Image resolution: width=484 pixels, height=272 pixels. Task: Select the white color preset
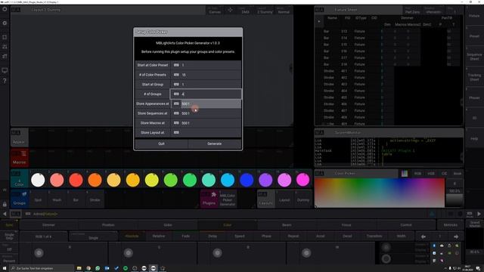(x=38, y=180)
